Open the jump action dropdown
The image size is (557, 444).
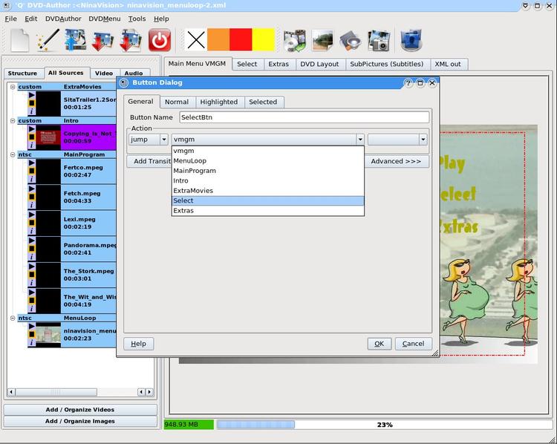(164, 140)
